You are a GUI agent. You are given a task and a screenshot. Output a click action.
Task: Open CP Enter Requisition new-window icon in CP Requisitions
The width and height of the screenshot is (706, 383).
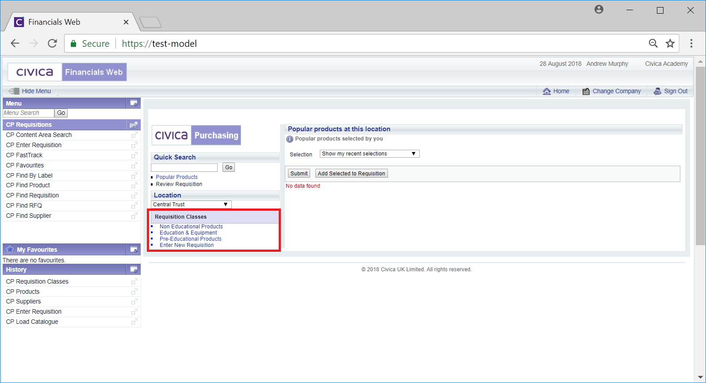click(134, 145)
